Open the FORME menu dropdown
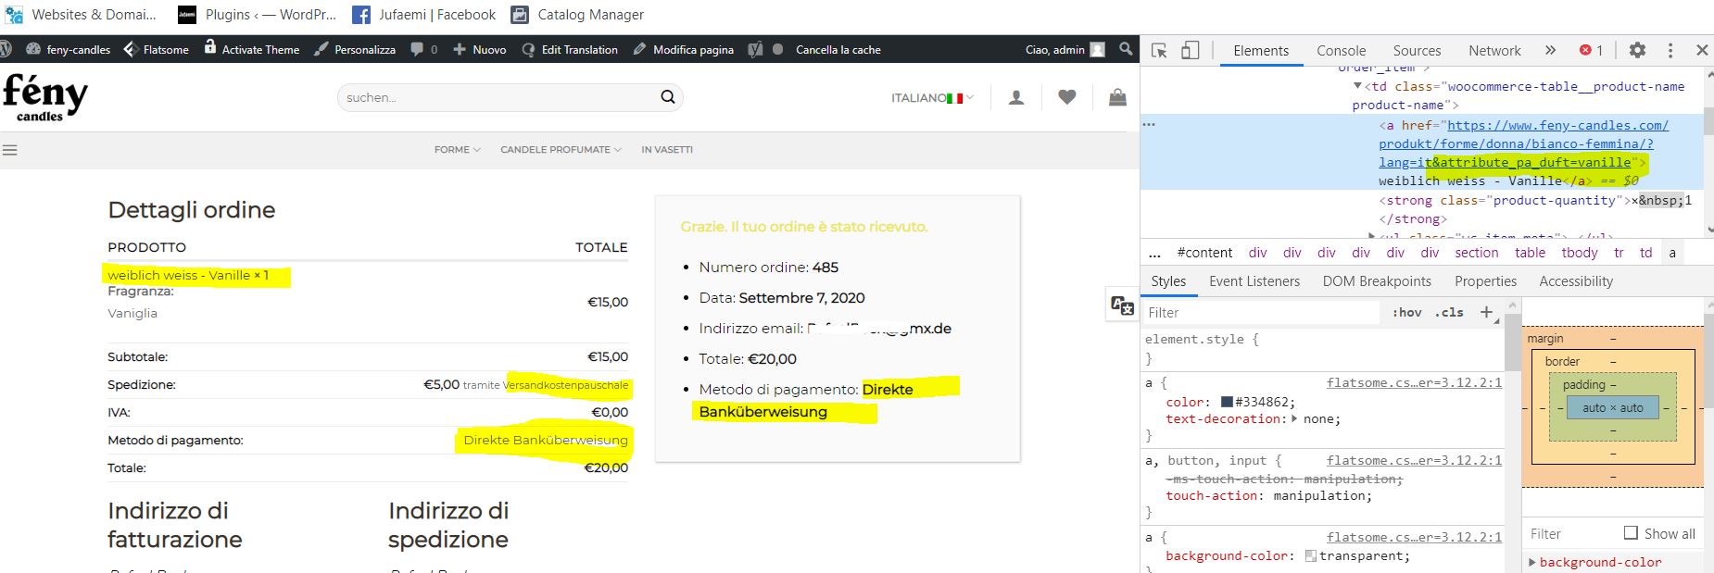 click(x=458, y=150)
